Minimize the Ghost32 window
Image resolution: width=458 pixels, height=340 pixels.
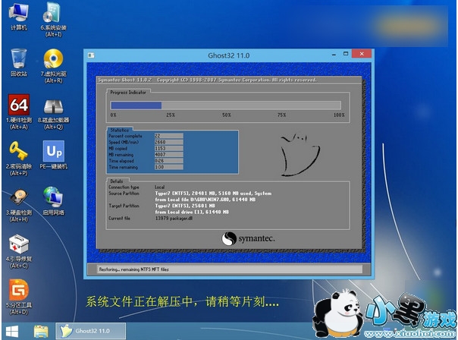(x=331, y=56)
